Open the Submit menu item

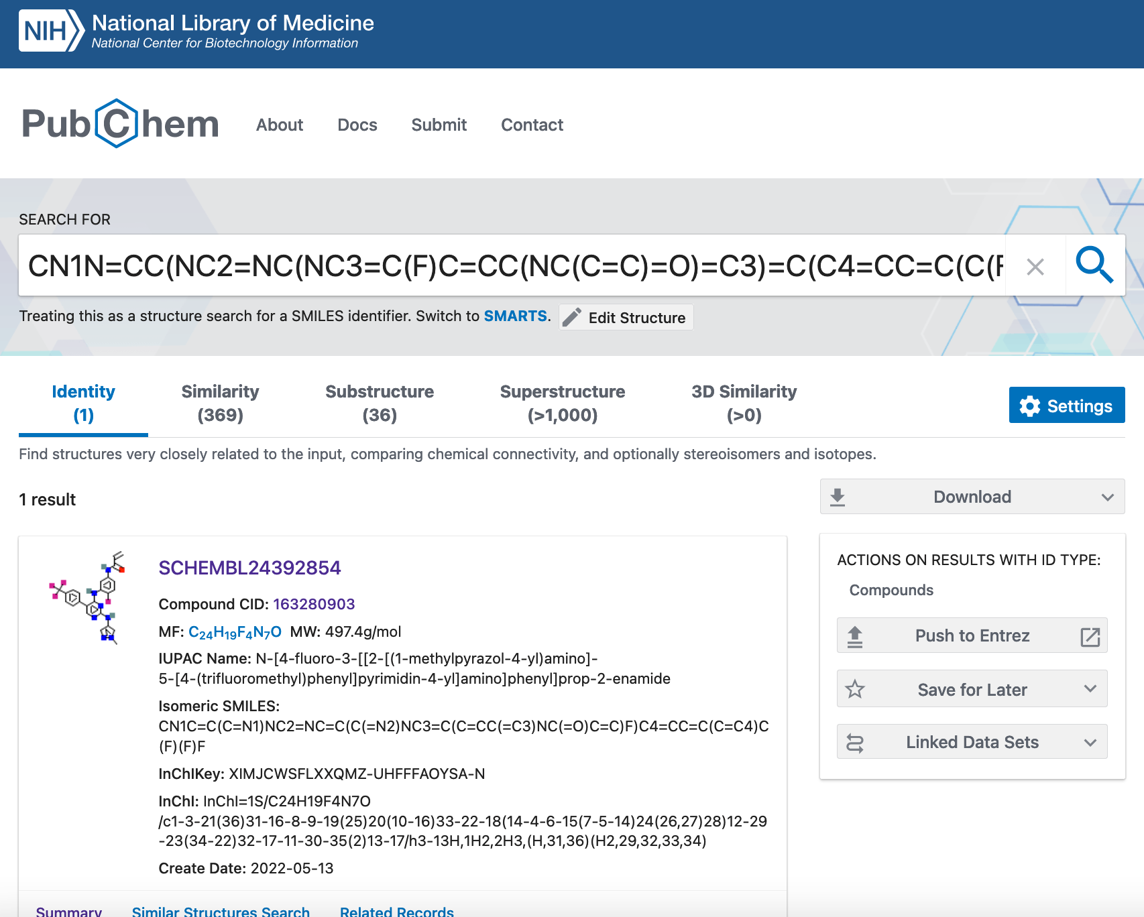[x=439, y=125]
